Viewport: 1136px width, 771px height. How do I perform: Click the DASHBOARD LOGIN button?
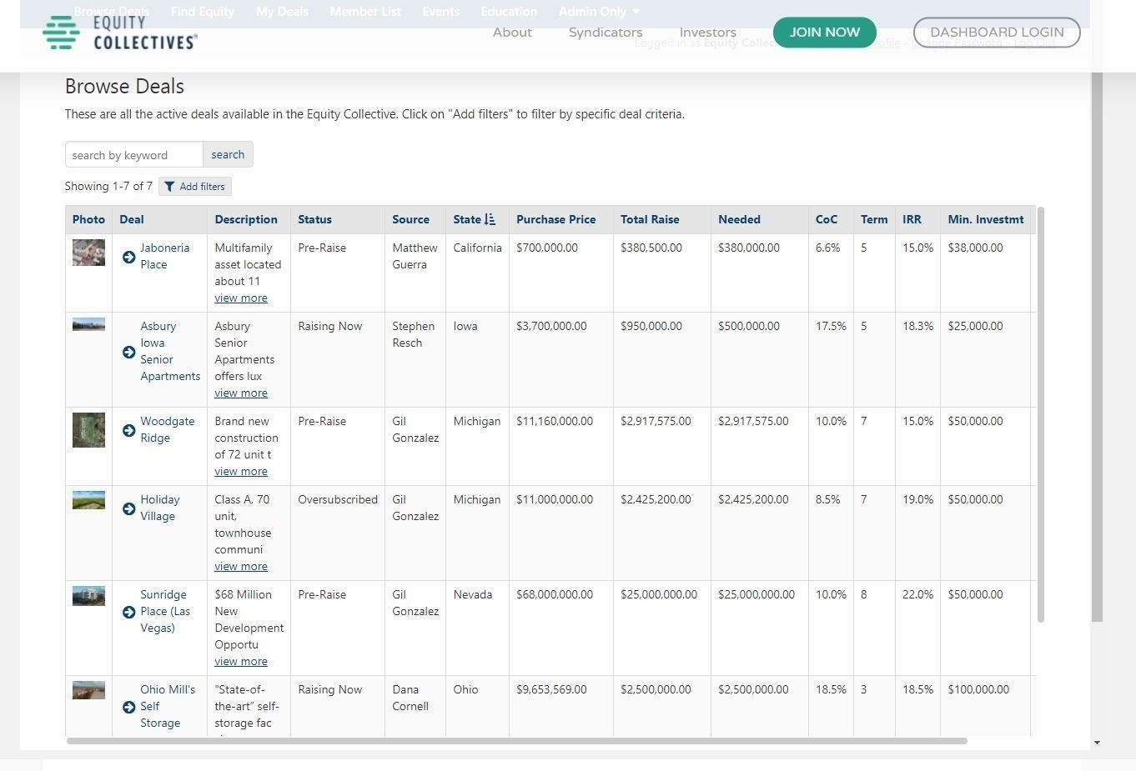coord(997,33)
